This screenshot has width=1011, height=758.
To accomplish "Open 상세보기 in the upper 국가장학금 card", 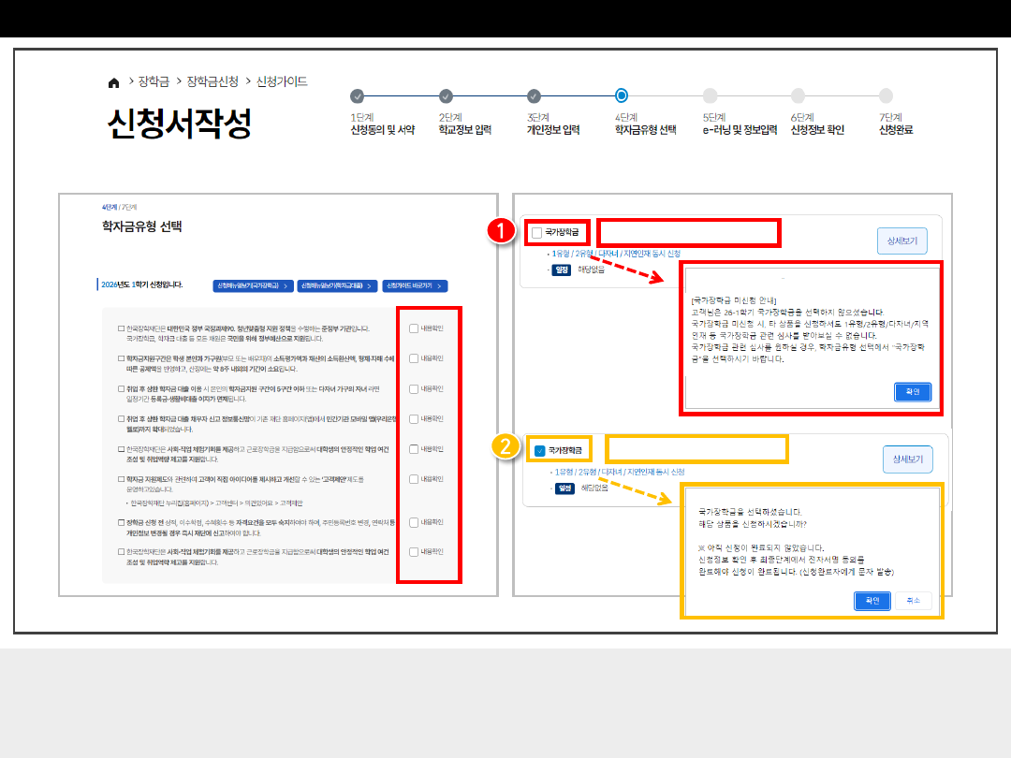I will 901,241.
